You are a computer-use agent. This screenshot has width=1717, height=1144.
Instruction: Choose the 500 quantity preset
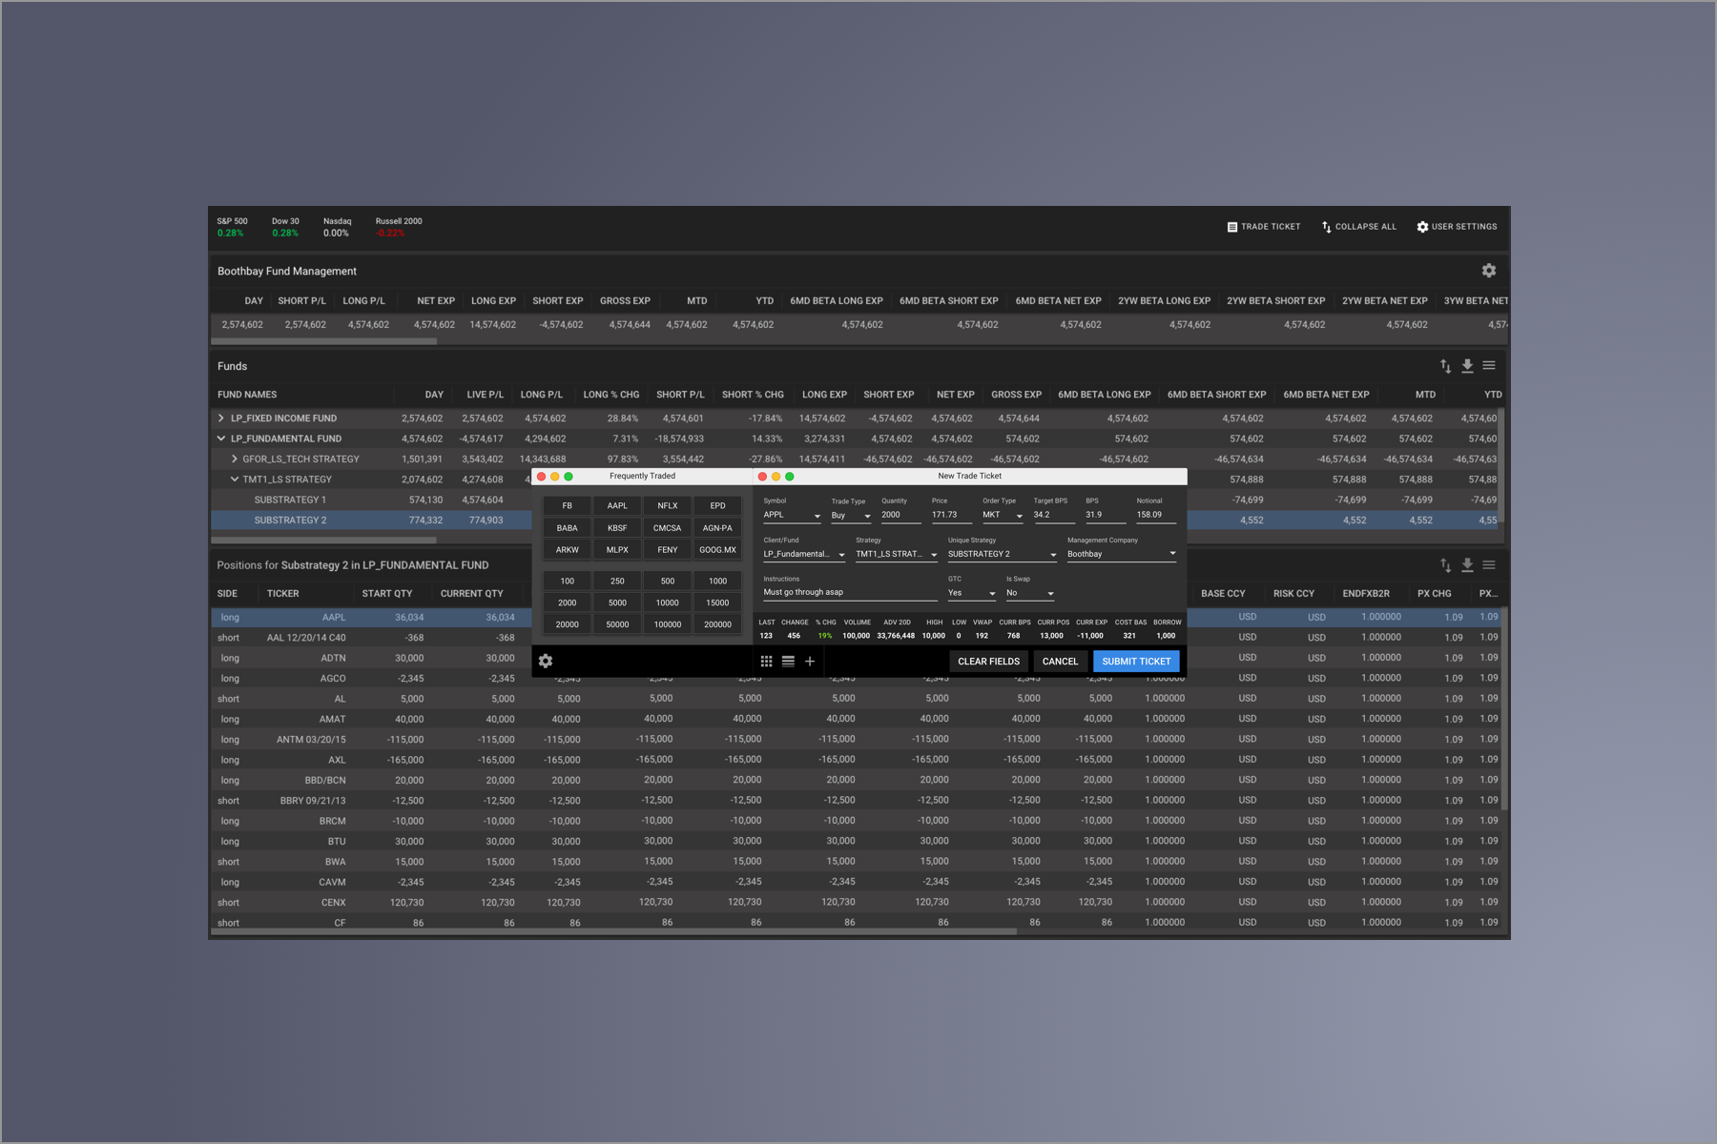(x=668, y=581)
